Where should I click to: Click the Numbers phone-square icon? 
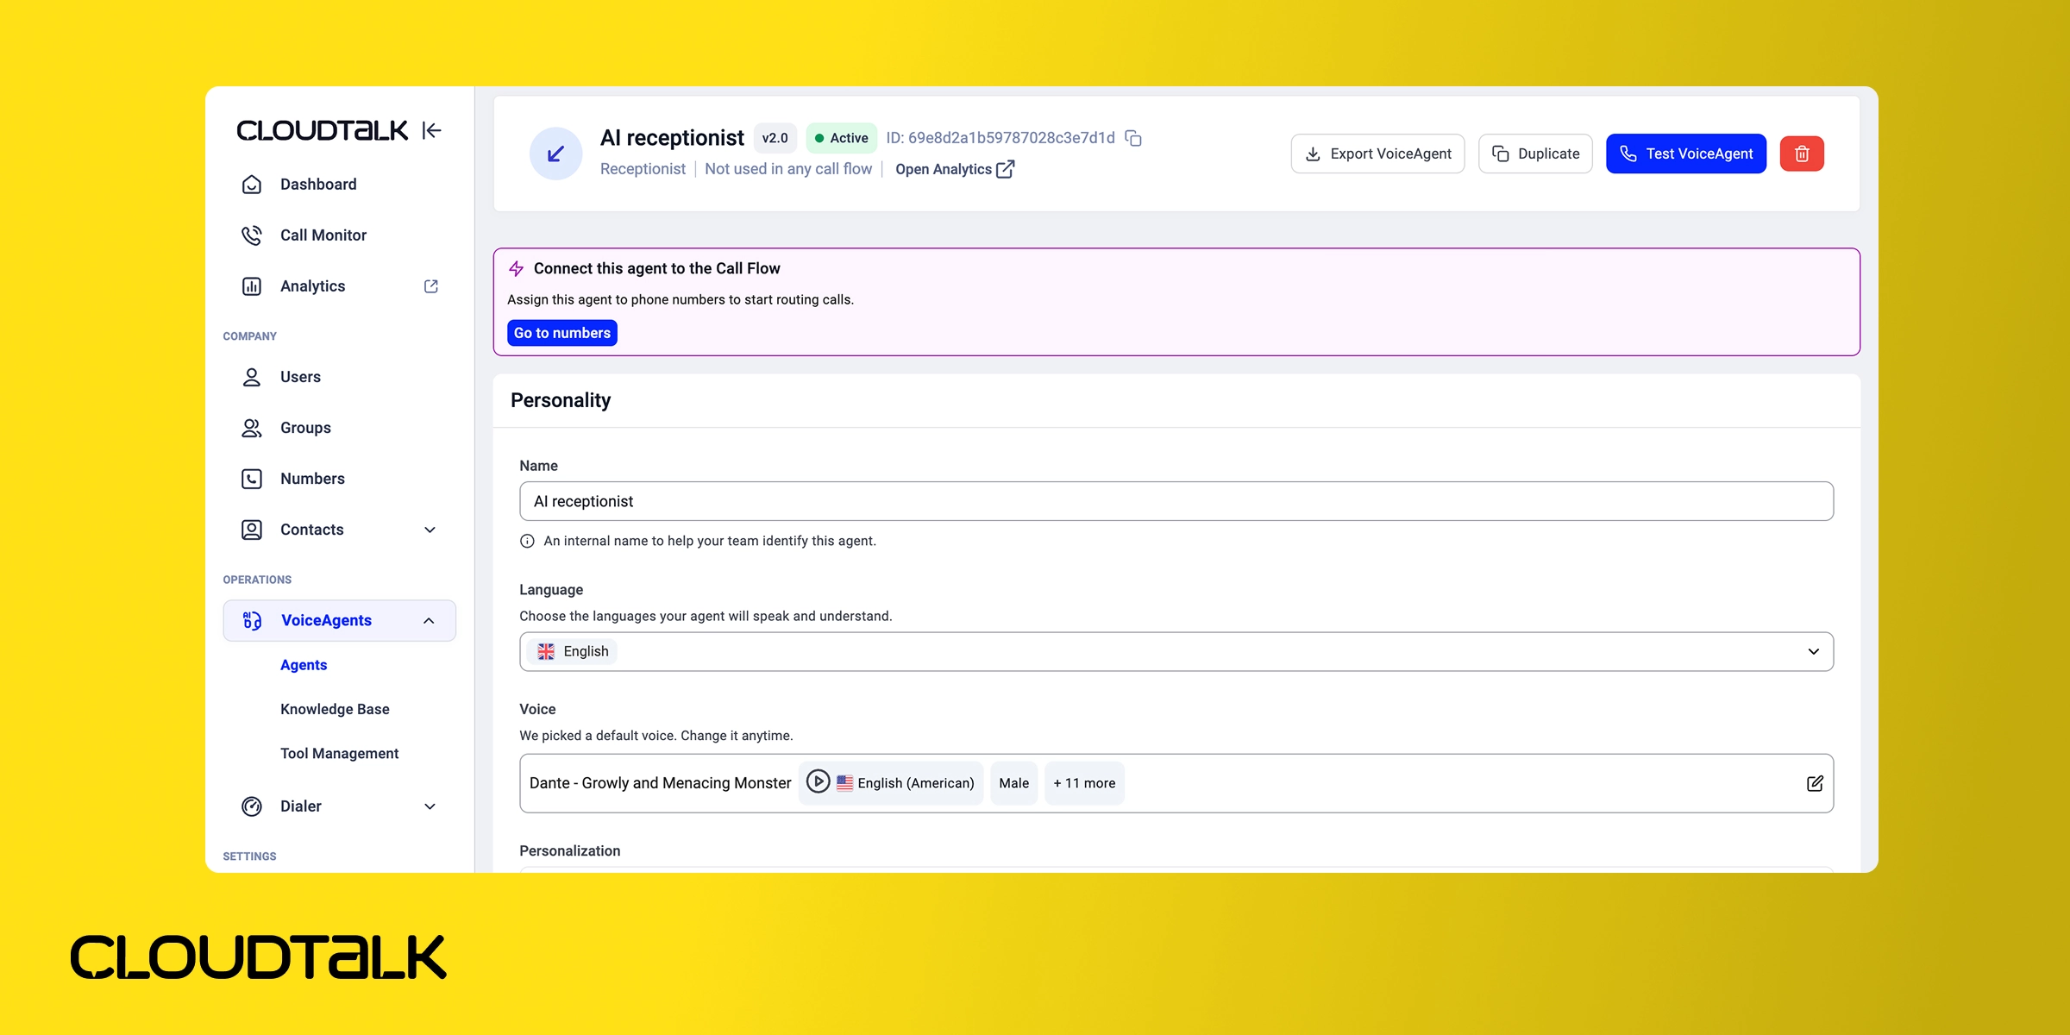click(x=252, y=479)
